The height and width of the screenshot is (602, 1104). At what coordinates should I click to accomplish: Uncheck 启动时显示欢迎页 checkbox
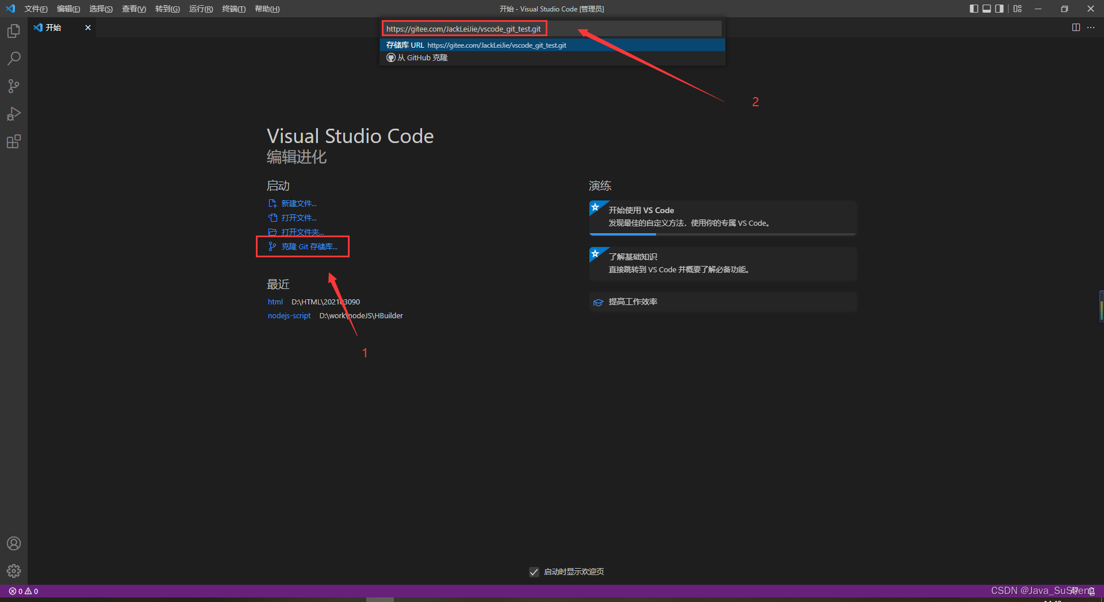(x=534, y=572)
